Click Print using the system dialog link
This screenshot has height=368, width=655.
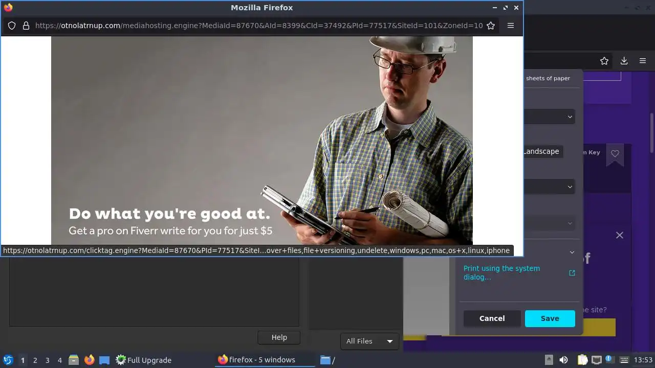point(501,272)
